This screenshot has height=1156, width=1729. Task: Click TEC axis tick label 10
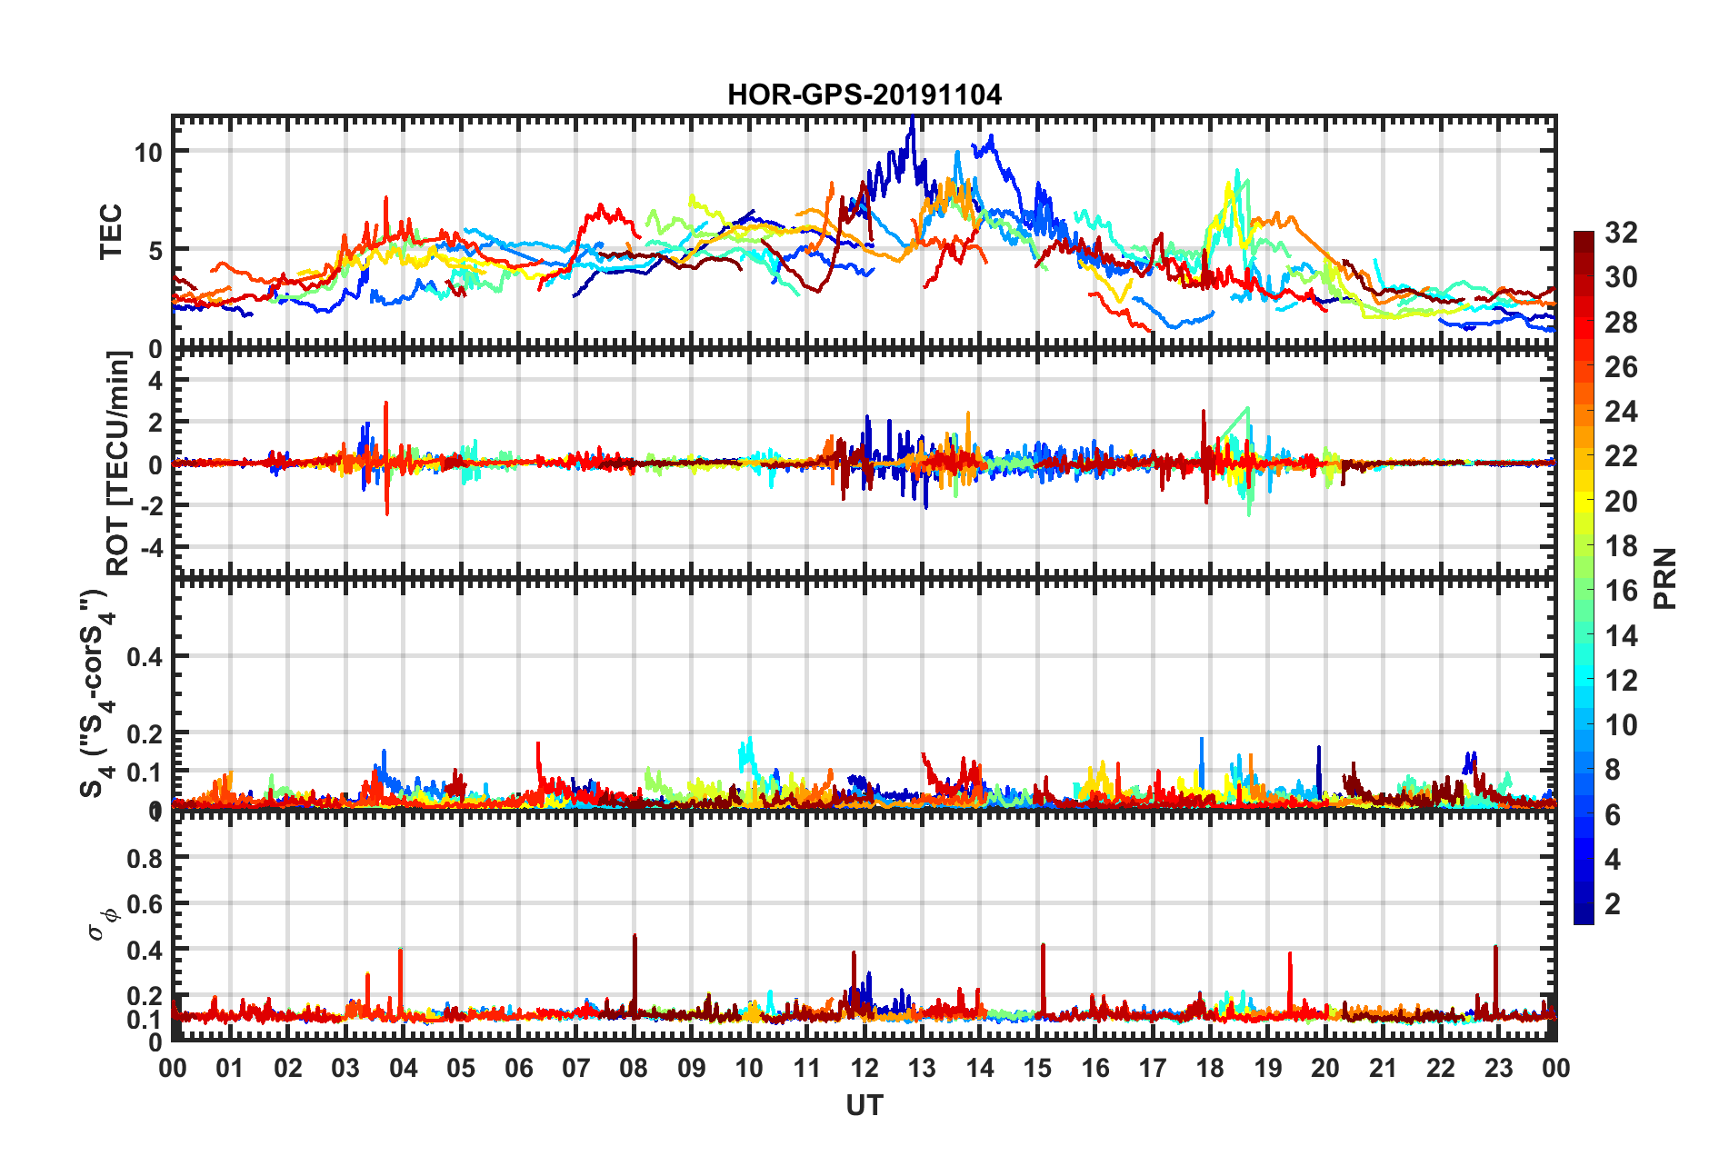(x=148, y=153)
